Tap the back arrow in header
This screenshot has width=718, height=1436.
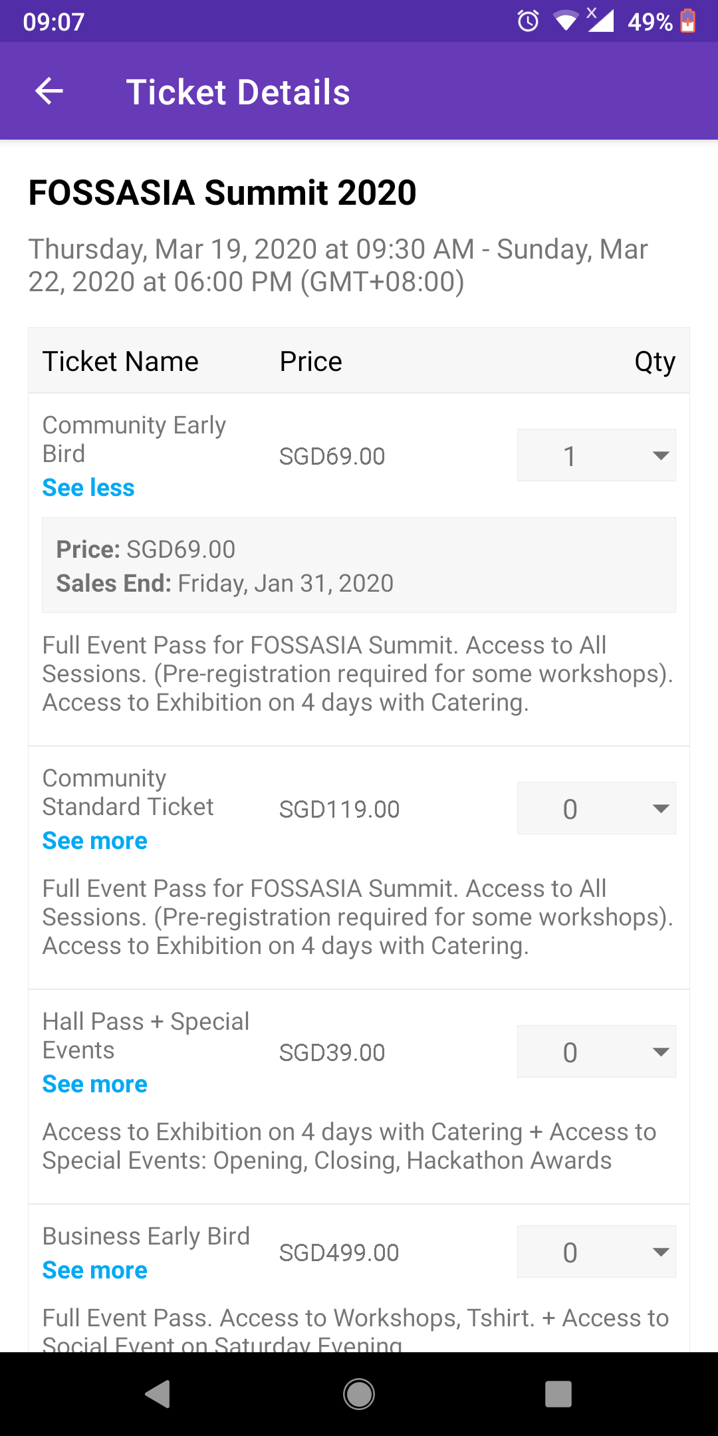[x=49, y=91]
